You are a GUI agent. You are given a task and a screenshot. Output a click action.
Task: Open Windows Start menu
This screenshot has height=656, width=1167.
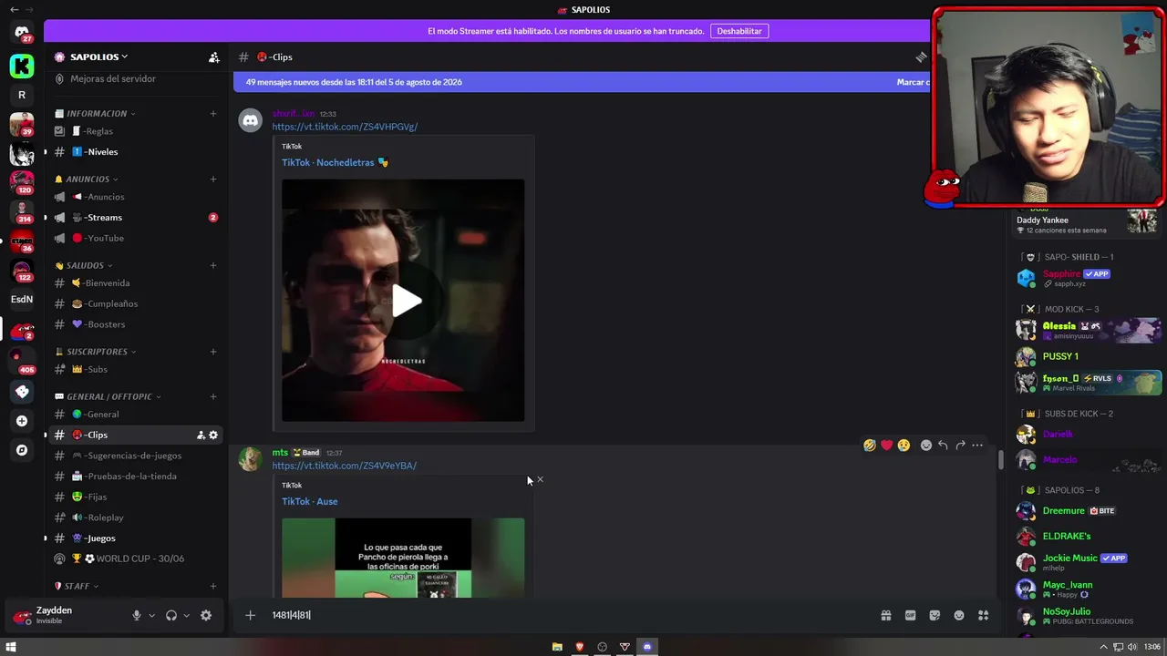[11, 647]
